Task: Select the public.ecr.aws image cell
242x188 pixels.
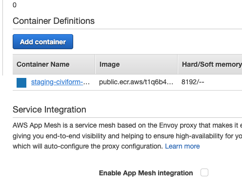Action: click(136, 82)
